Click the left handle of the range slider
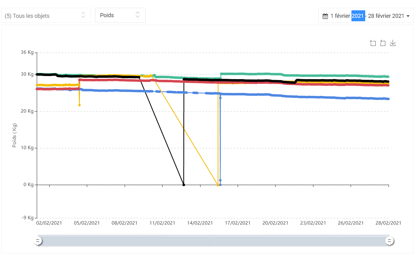The image size is (414, 254). tap(38, 241)
